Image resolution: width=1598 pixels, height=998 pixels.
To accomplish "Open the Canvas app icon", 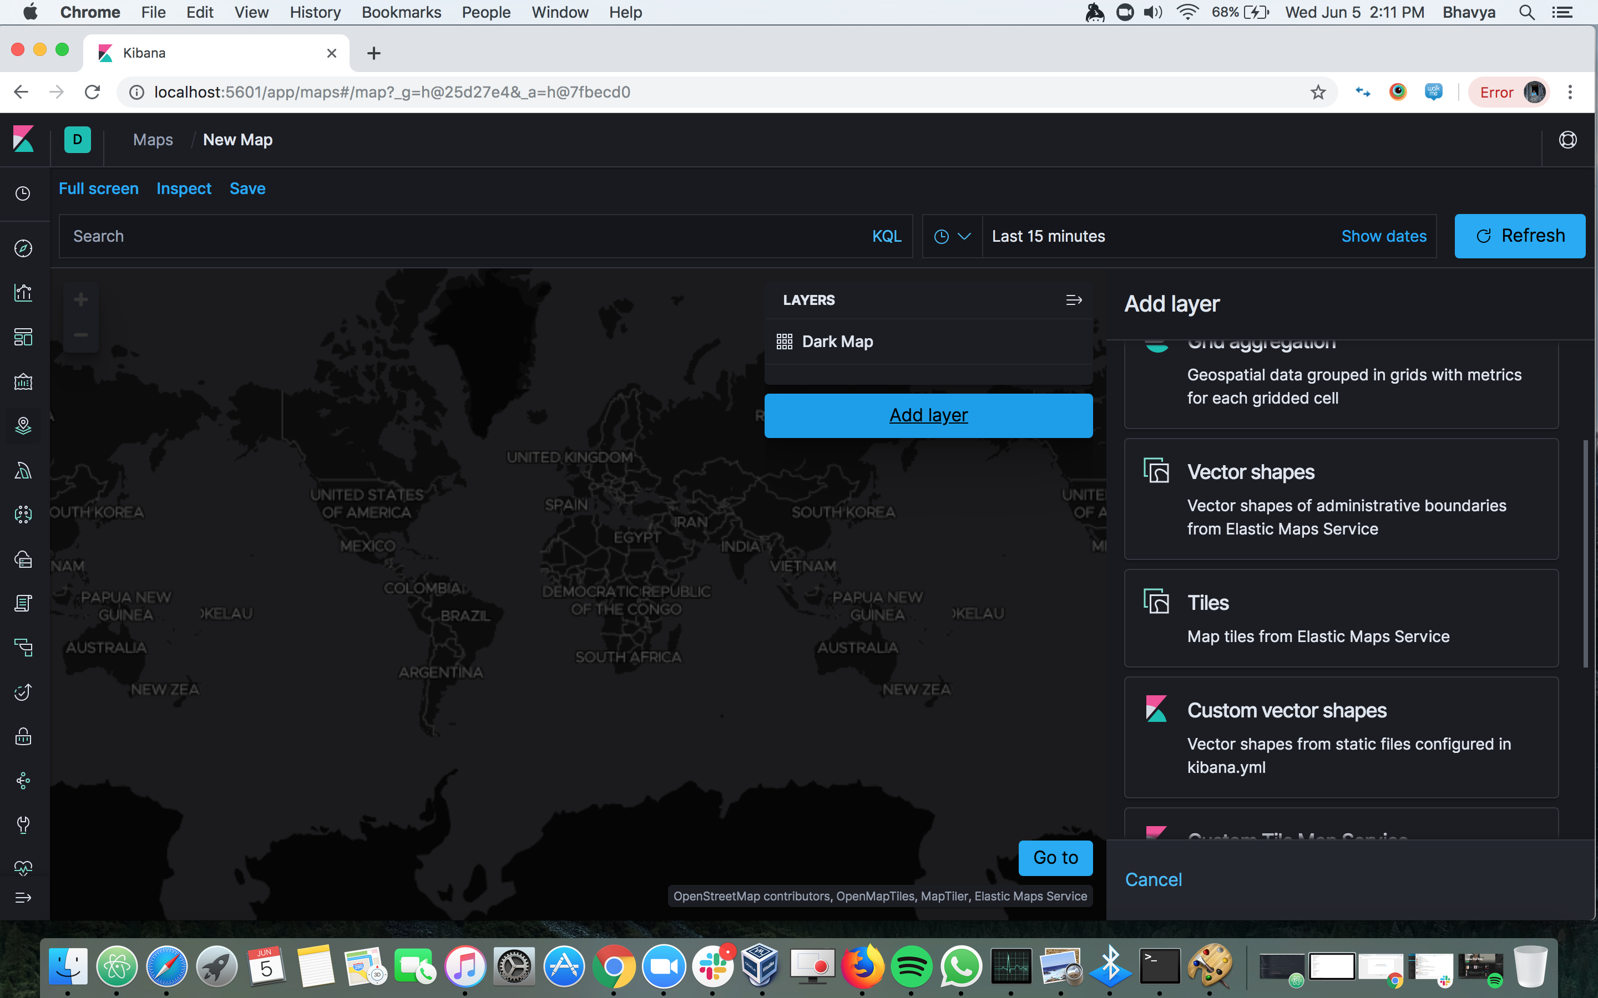I will point(23,381).
